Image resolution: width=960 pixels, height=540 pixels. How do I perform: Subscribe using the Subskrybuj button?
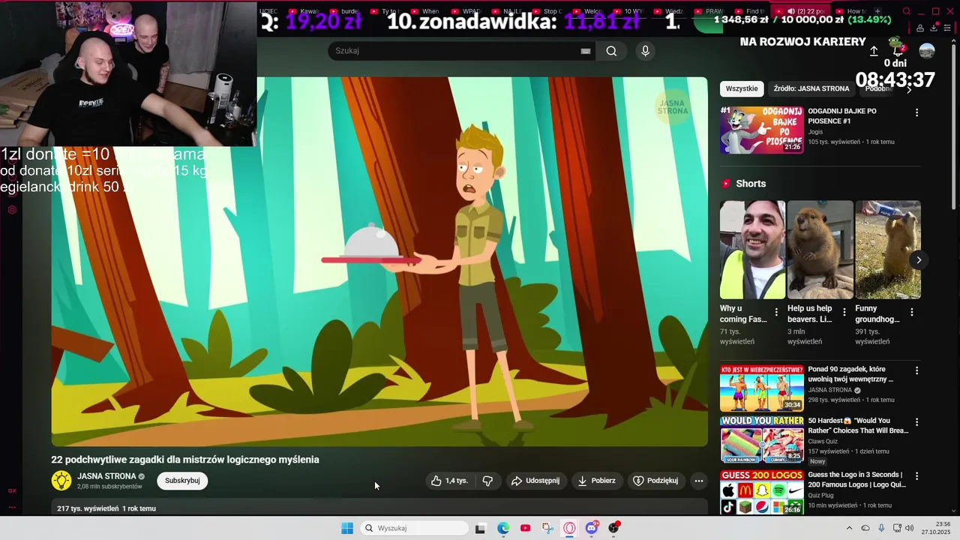click(182, 481)
